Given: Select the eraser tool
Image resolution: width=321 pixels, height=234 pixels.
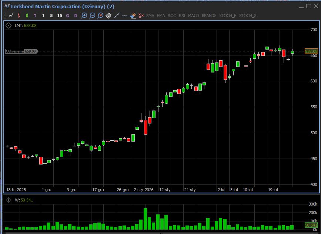Looking at the screenshot, I should point(133,16).
